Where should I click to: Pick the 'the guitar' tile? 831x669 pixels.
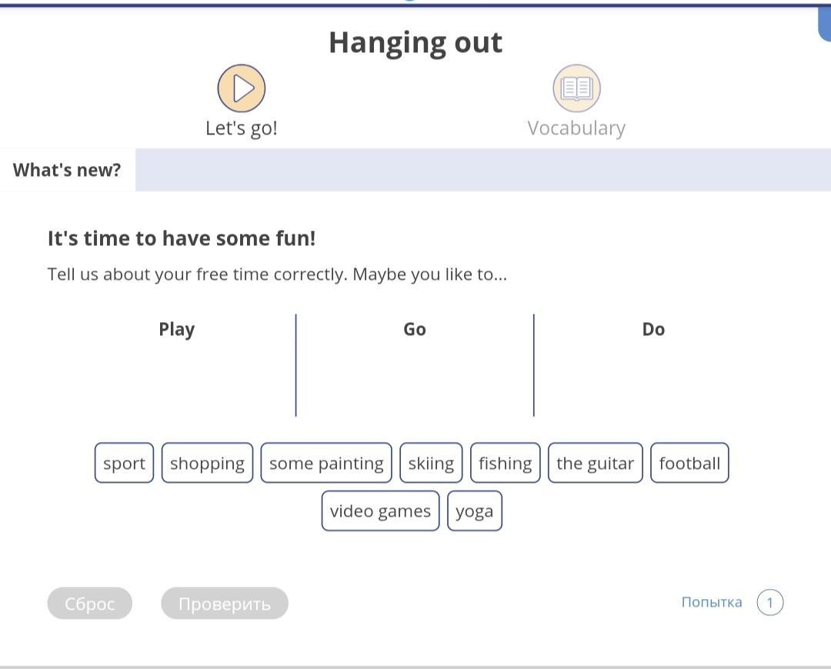coord(595,463)
